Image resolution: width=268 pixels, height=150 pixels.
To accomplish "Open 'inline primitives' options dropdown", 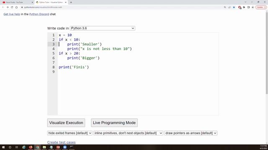I will point(128,133).
